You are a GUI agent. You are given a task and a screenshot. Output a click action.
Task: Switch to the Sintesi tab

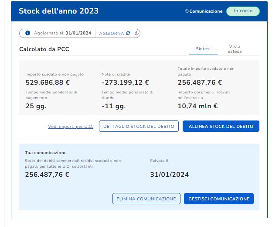coord(203,49)
